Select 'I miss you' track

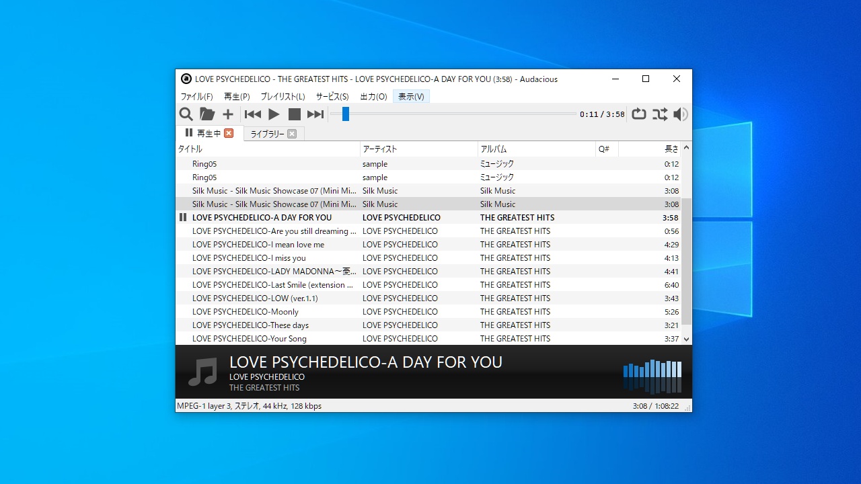428,258
